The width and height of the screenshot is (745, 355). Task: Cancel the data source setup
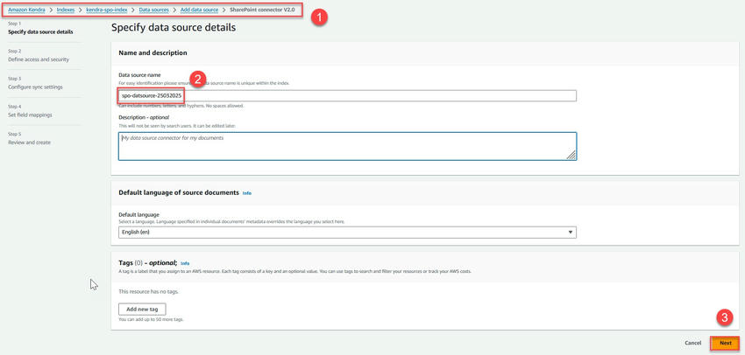[692, 343]
